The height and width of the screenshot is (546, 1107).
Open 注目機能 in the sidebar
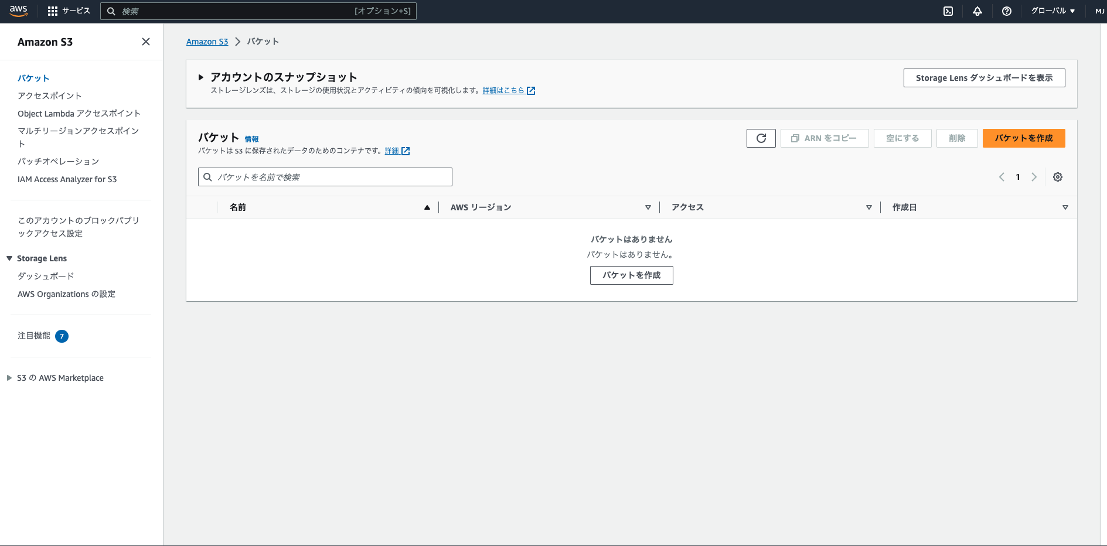[x=34, y=336]
